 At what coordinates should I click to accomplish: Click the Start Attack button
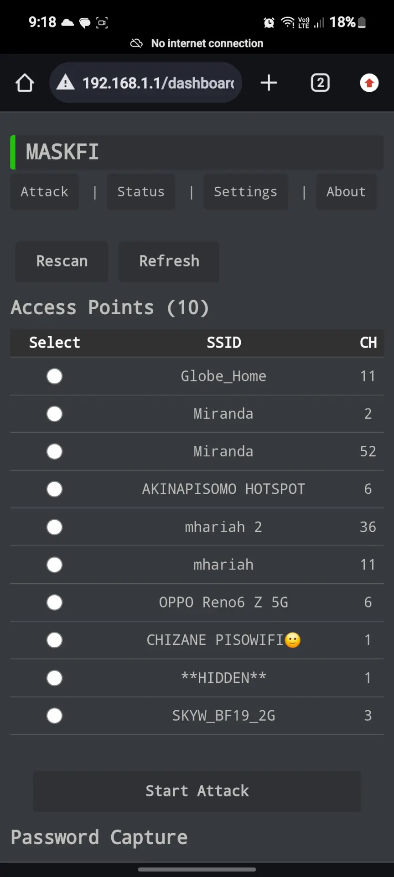[197, 791]
